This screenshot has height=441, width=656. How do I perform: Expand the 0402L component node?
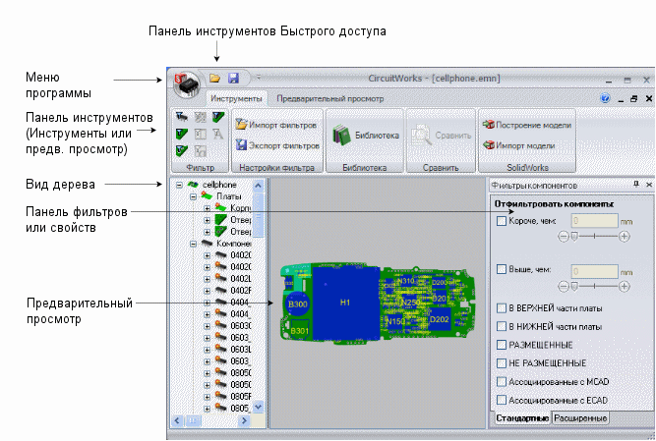tap(208, 279)
